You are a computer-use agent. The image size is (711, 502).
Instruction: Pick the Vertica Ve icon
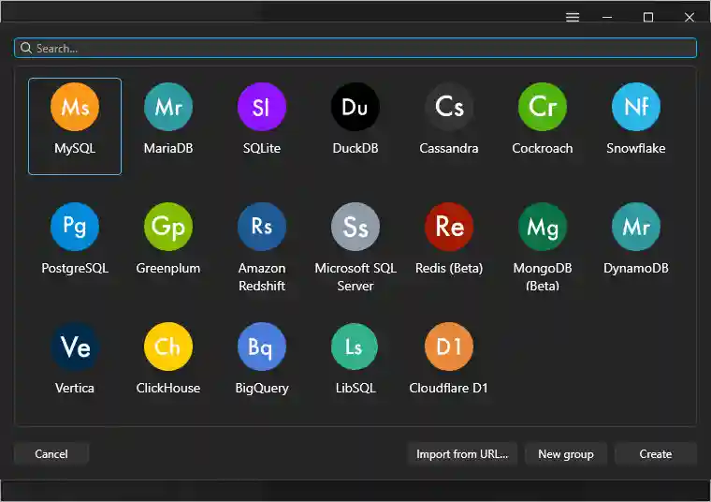[x=75, y=347]
